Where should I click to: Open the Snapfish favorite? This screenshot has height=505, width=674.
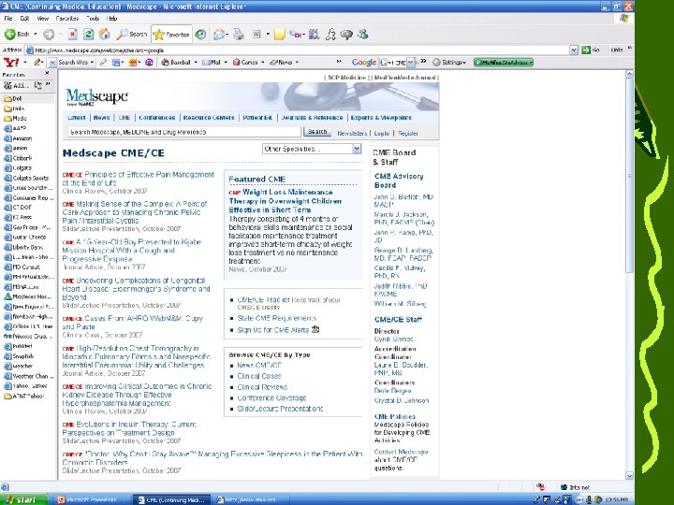(19, 356)
